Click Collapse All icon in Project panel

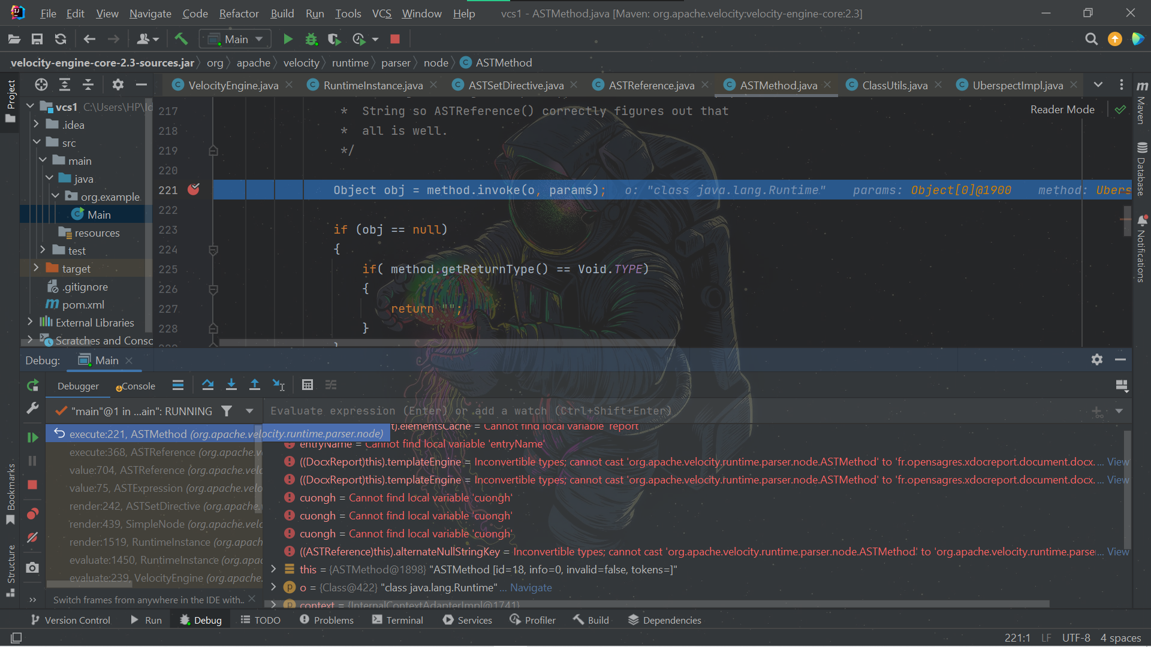pos(88,85)
